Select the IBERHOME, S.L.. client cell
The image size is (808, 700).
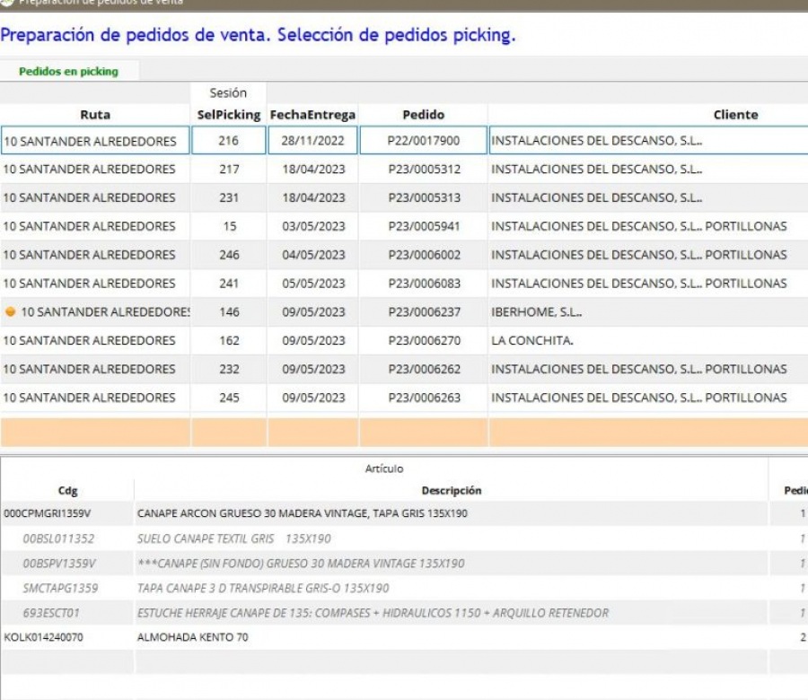pos(537,312)
